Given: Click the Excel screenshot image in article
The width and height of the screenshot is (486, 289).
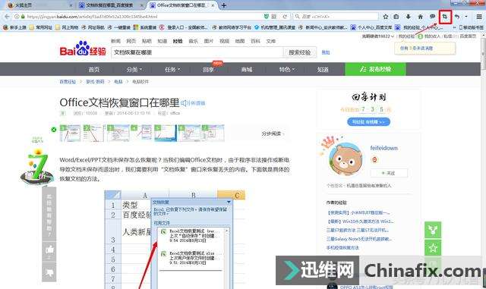Looking at the screenshot, I should coord(175,240).
